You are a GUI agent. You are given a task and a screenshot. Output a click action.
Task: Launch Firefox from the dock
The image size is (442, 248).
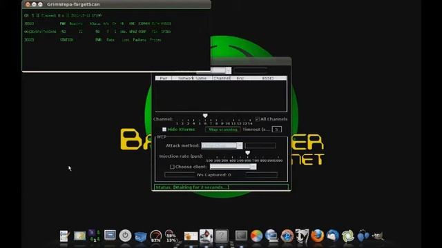pos(318,236)
